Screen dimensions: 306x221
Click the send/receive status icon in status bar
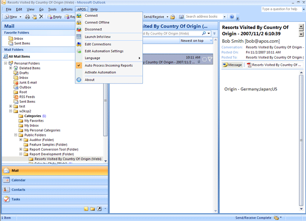(276, 217)
